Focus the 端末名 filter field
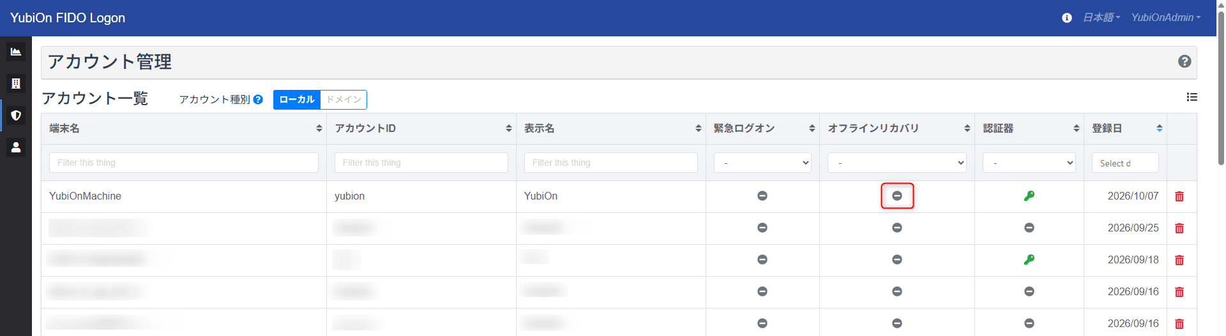This screenshot has height=336, width=1226. (184, 163)
